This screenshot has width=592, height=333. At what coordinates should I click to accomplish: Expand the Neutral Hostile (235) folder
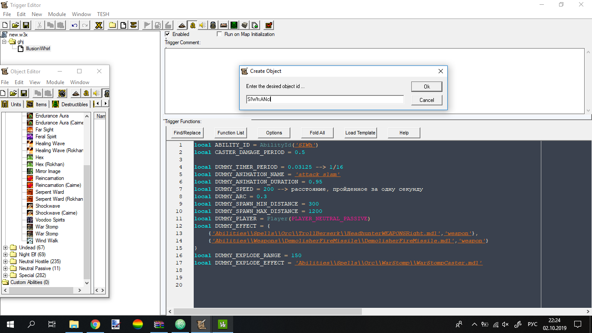pyautogui.click(x=6, y=261)
